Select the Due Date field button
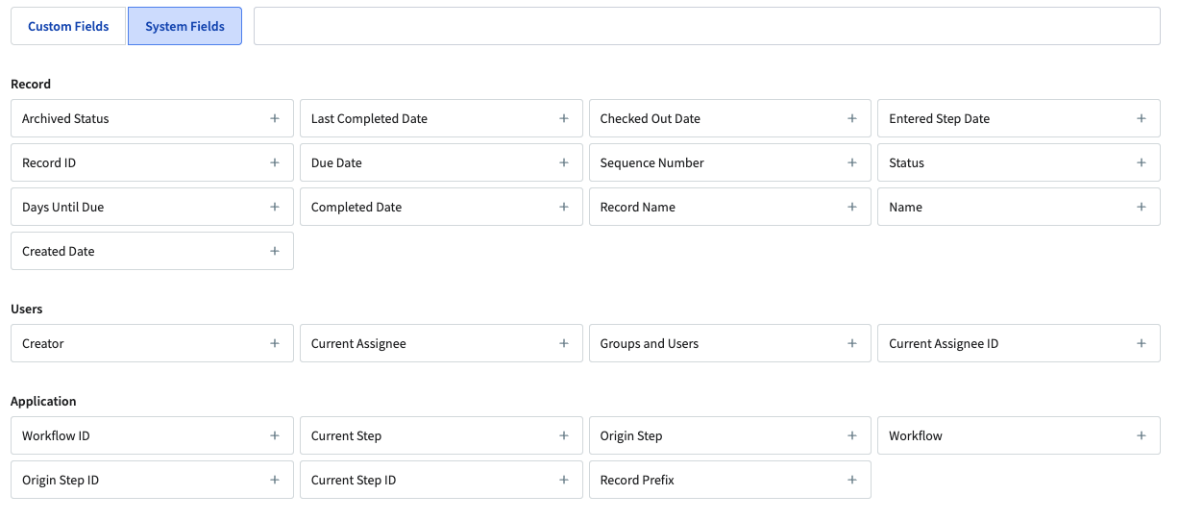This screenshot has height=520, width=1179. pos(423,163)
